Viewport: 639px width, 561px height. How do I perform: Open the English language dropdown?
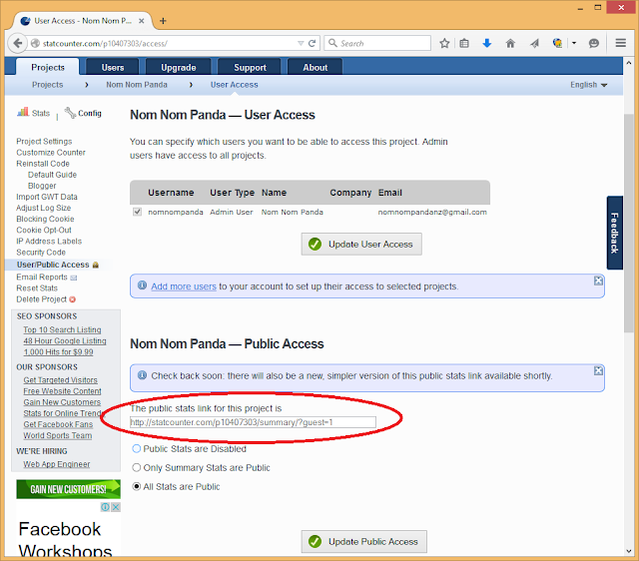[x=588, y=85]
